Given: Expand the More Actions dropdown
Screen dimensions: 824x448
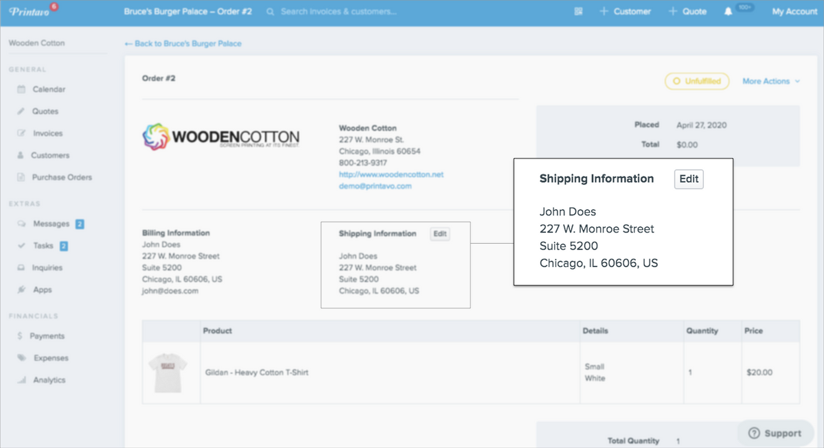Looking at the screenshot, I should coord(771,81).
